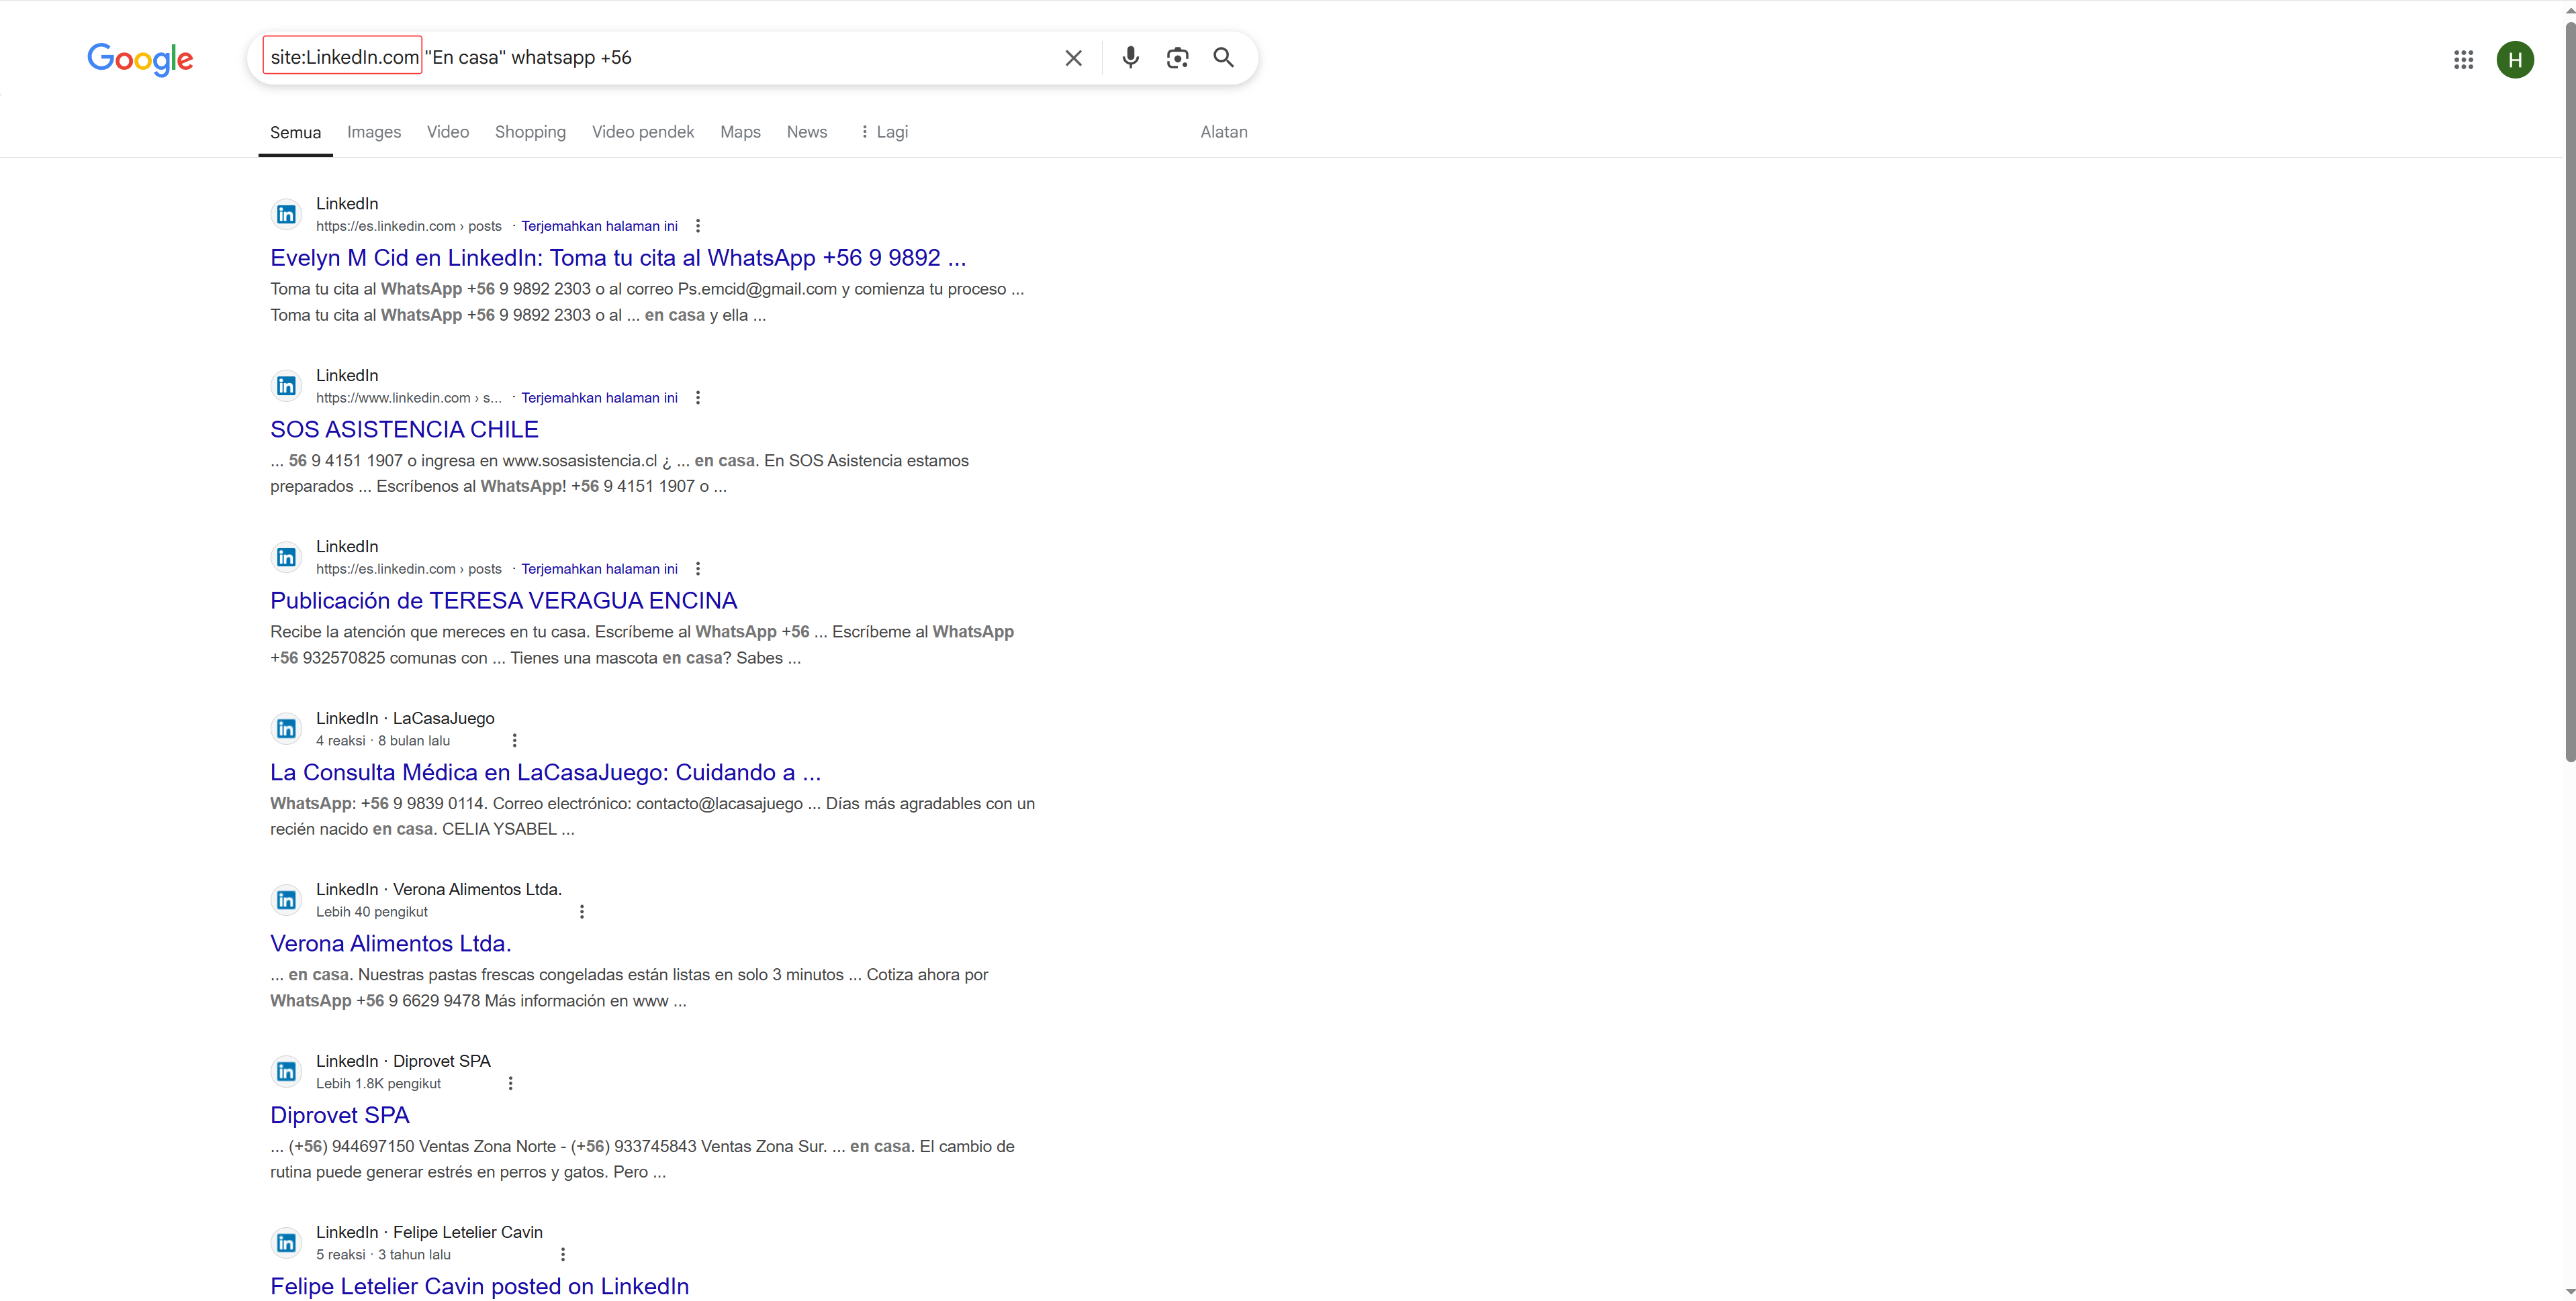Image resolution: width=2576 pixels, height=1301 pixels.
Task: Open Publicación de TERESA VERAGUA ENCINA link
Action: coord(503,601)
